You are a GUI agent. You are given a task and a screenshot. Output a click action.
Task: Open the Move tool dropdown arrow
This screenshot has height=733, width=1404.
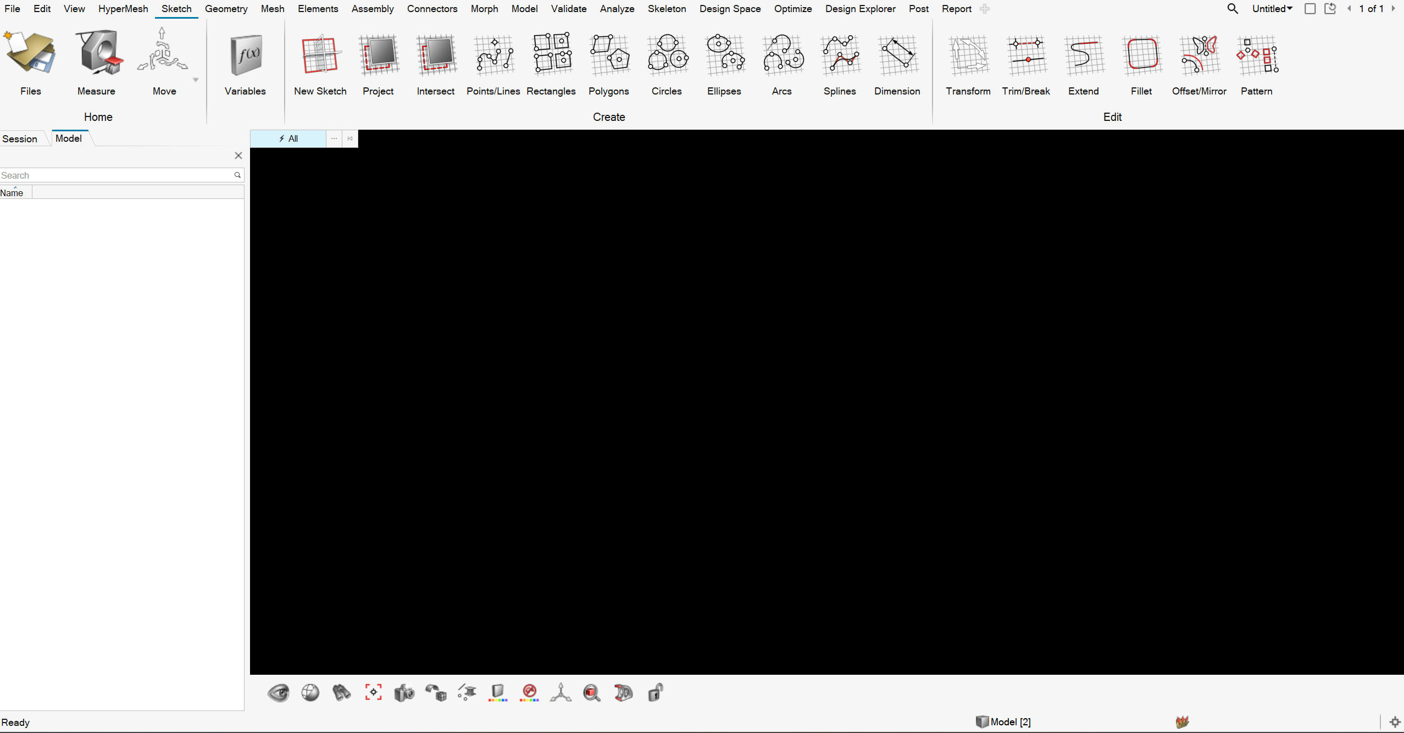tap(196, 79)
